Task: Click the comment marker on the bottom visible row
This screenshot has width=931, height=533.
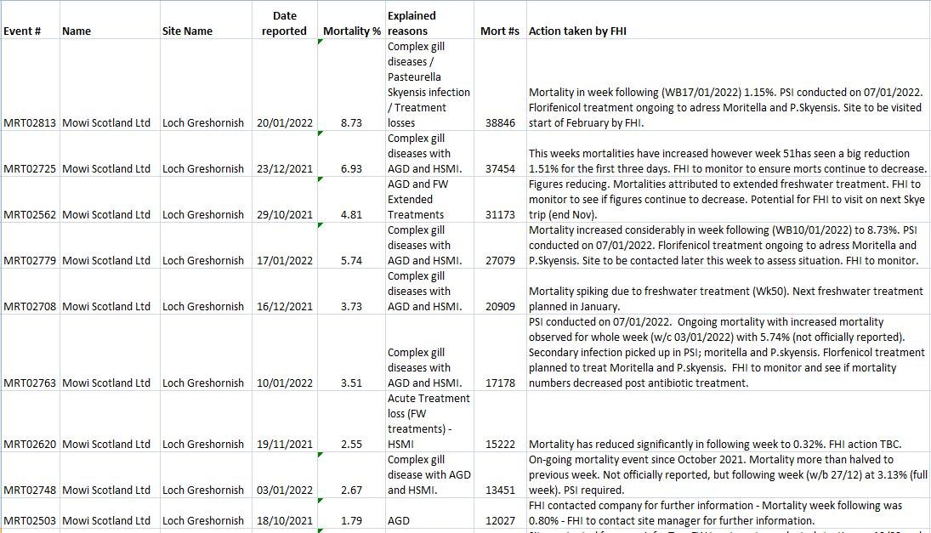Action: click(x=321, y=529)
